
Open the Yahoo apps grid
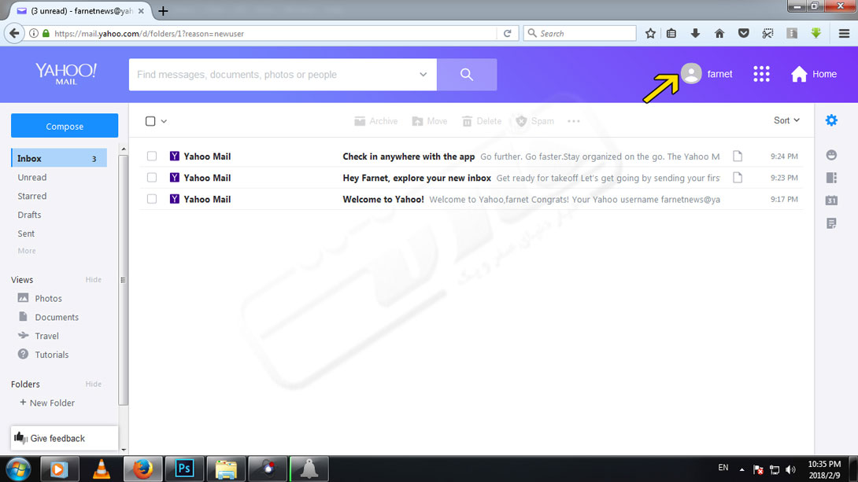tap(761, 74)
